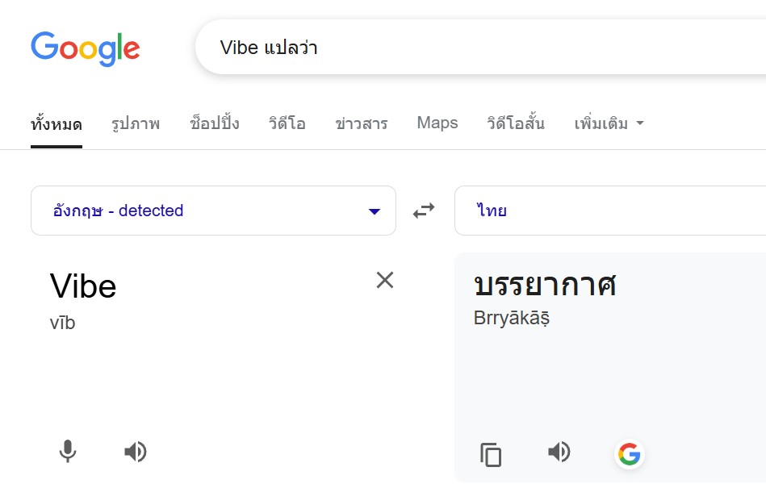Listen to the source word Vibe

pos(136,452)
